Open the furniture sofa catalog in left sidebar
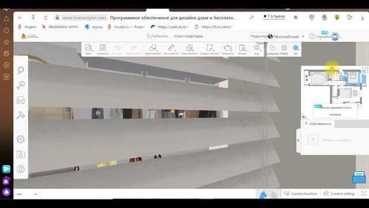Image resolution: width=369 pixels, height=208 pixels. tap(21, 100)
